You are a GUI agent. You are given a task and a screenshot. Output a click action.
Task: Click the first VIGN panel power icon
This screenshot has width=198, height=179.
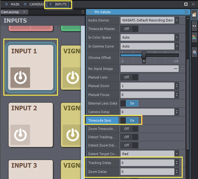[73, 78]
